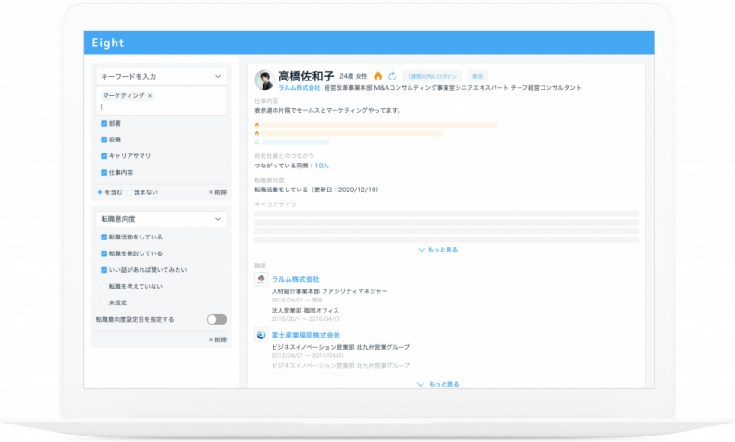Expand work history with the lower もっと見る
Viewport: 735px width, 442px height.
coord(438,383)
